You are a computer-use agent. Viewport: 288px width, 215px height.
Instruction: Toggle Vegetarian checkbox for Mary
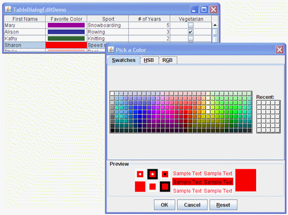[x=191, y=25]
